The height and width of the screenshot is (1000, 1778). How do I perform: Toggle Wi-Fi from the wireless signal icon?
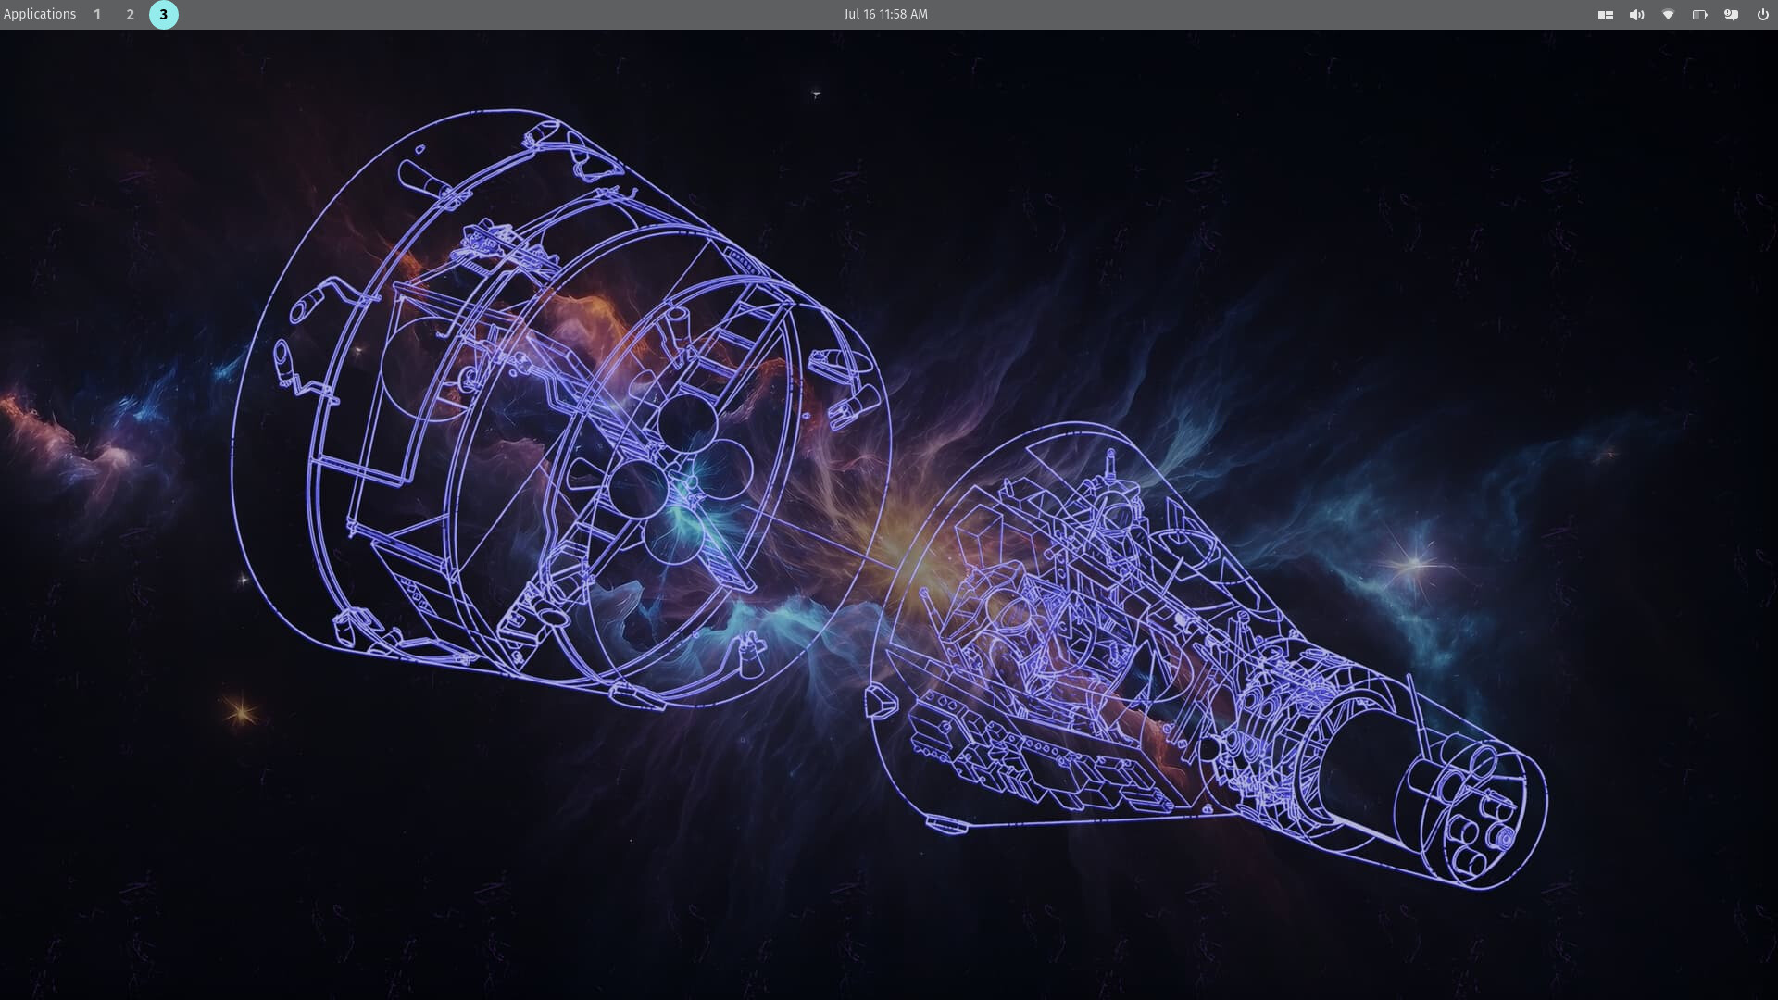click(1669, 15)
